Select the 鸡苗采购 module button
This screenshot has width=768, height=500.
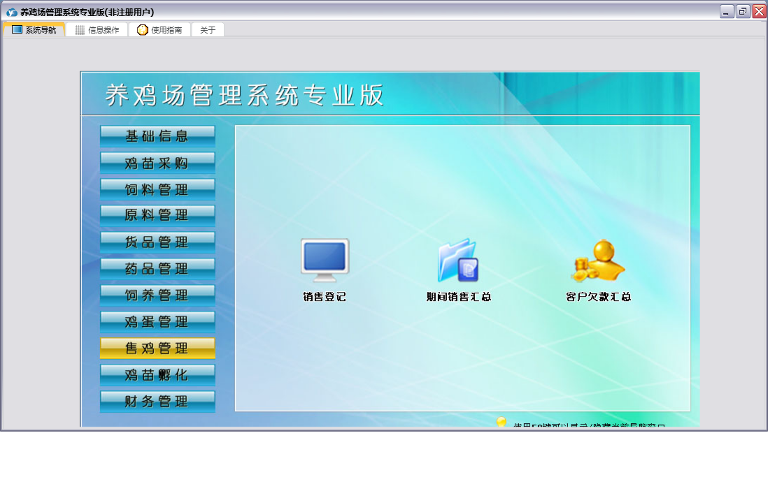click(157, 163)
